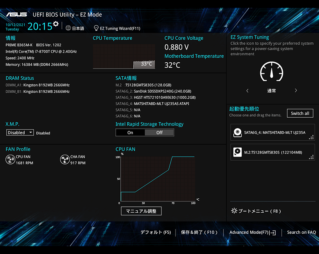Open ブートメニュー (F8)

tap(260, 211)
